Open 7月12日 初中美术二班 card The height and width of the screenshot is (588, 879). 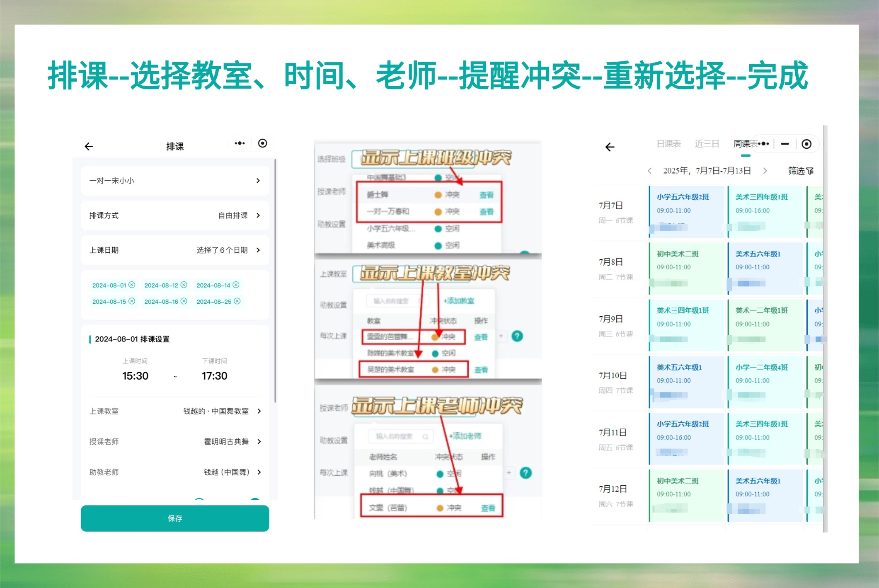point(686,496)
